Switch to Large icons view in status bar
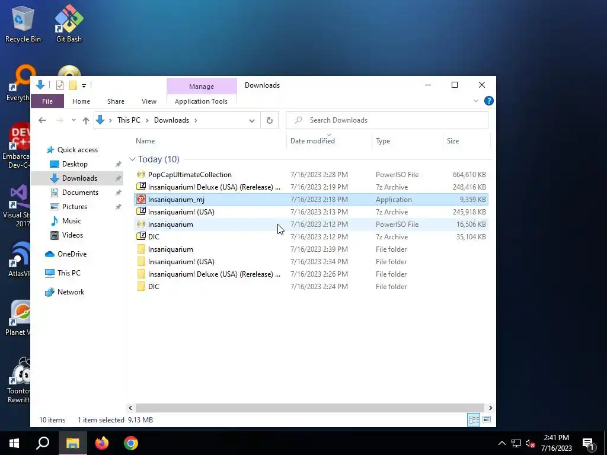607x455 pixels. click(x=487, y=420)
